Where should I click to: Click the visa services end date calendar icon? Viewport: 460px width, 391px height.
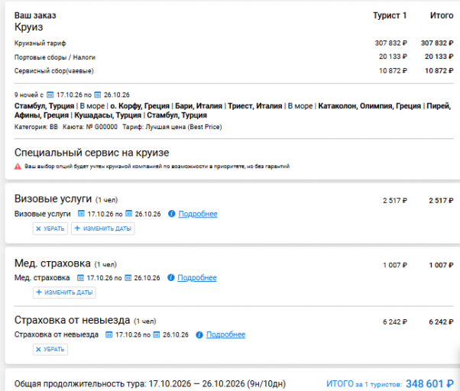(x=129, y=214)
